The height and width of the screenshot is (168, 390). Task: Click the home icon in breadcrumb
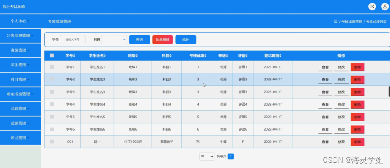336,22
